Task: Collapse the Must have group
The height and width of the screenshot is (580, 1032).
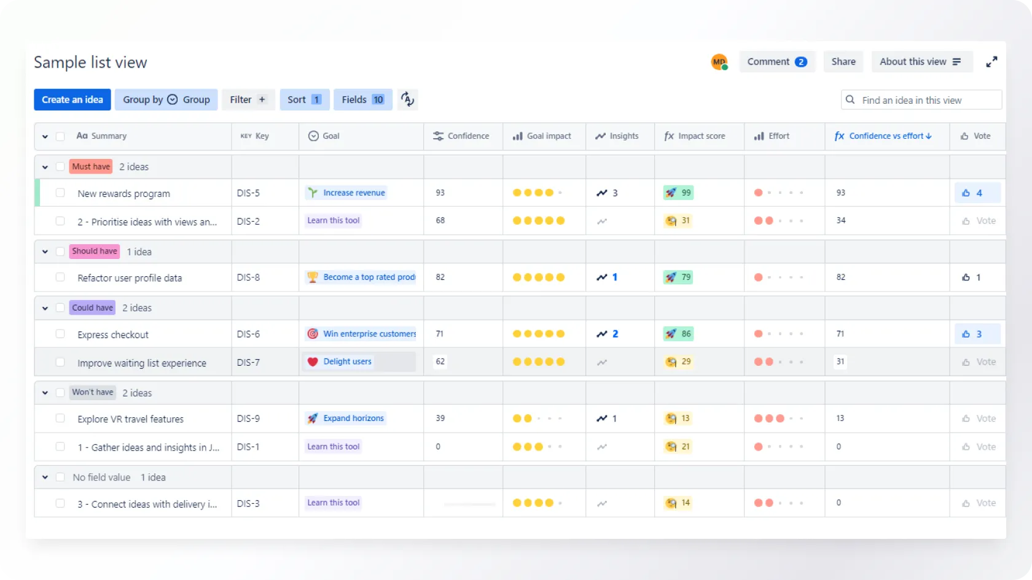Action: coord(45,167)
